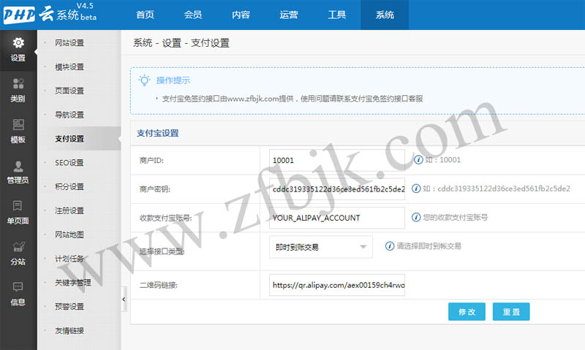Switch to the 首页 top tab
585x350 pixels.
point(145,15)
